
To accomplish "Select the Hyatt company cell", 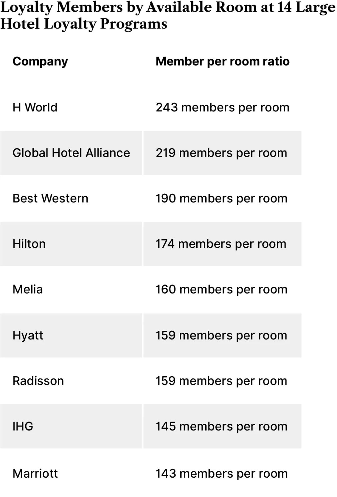I will [28, 335].
